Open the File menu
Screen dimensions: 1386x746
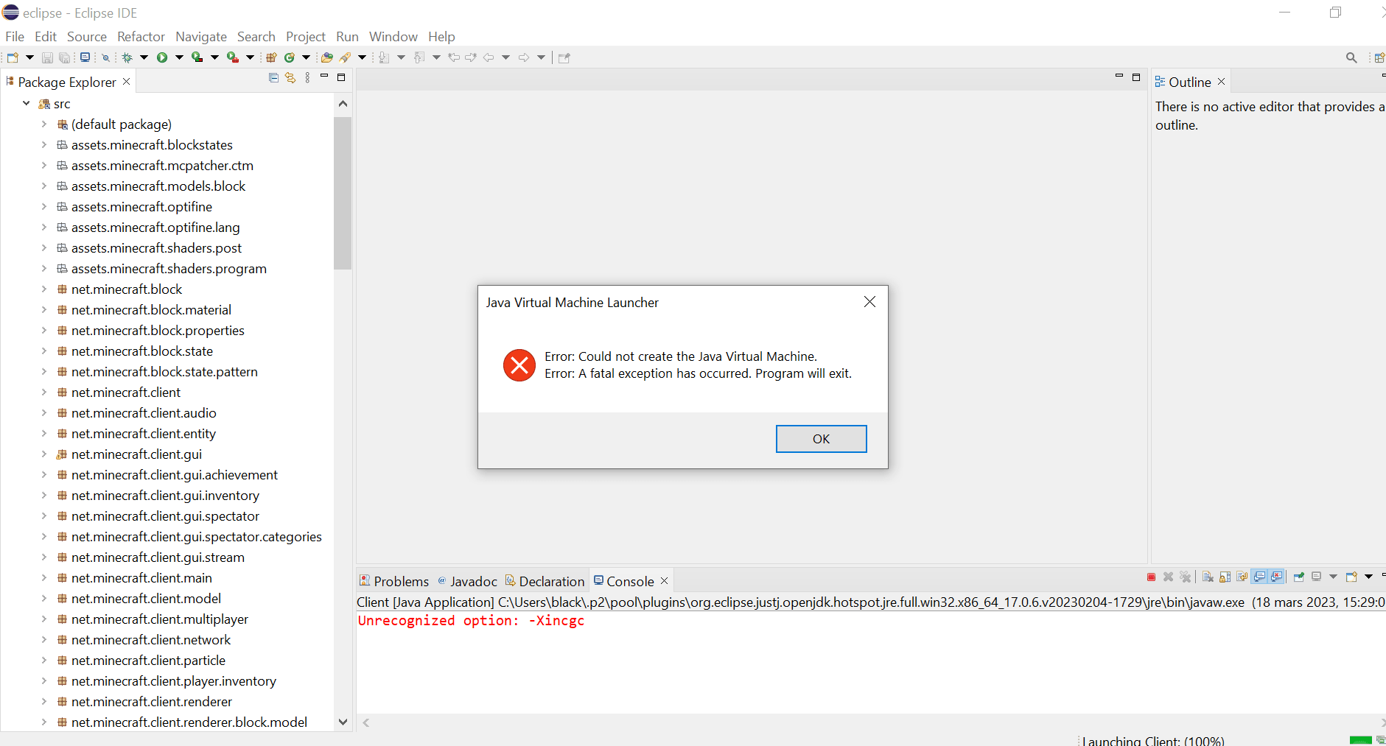tap(15, 36)
